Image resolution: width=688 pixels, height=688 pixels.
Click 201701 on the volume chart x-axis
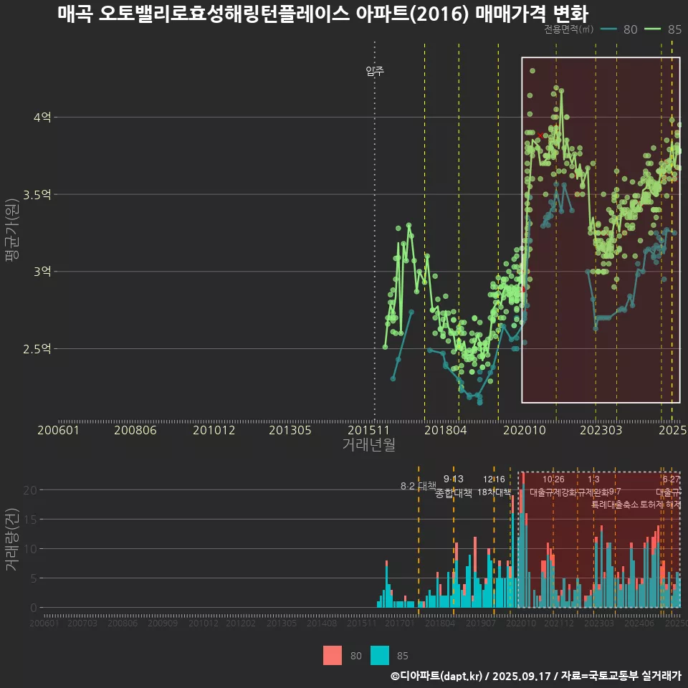[400, 623]
